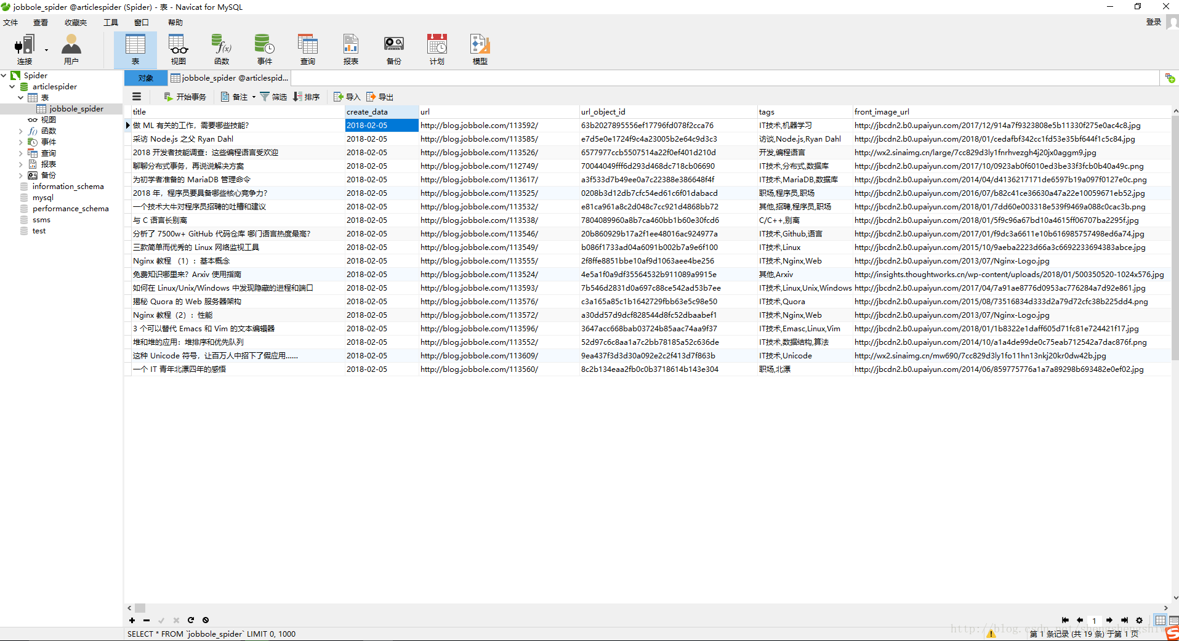1179x641 pixels.
Task: Click the horizontal scrollbar thumb
Action: [x=140, y=608]
